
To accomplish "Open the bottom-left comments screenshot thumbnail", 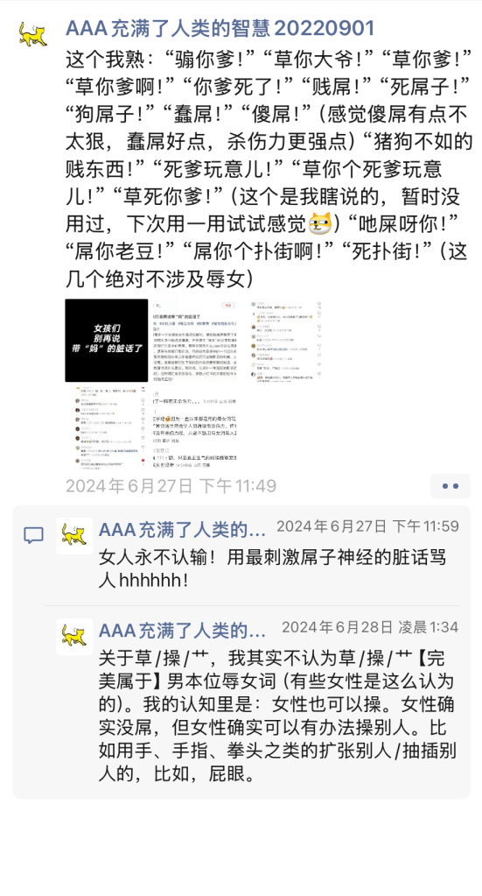I will 107,428.
